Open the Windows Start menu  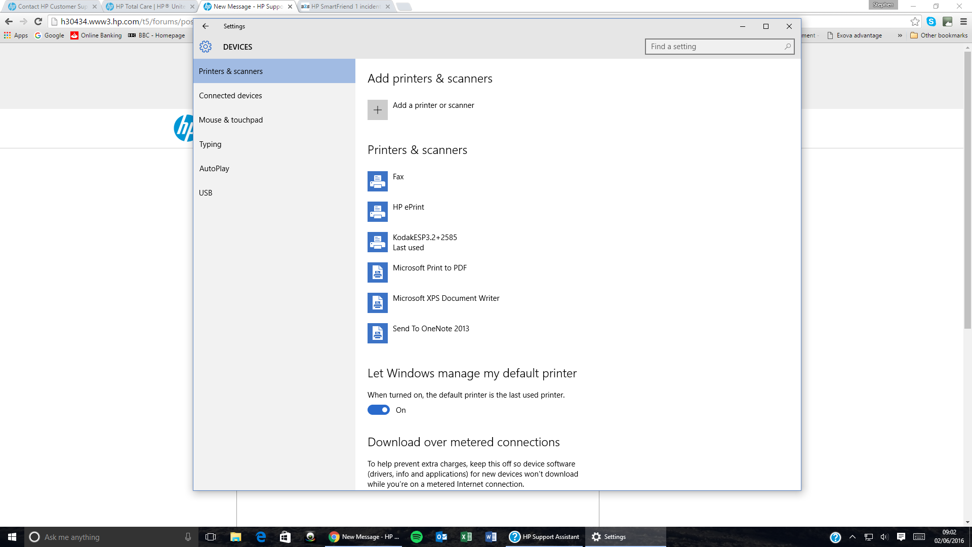point(12,537)
